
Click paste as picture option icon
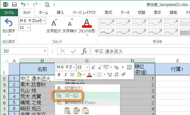(x=86, y=110)
